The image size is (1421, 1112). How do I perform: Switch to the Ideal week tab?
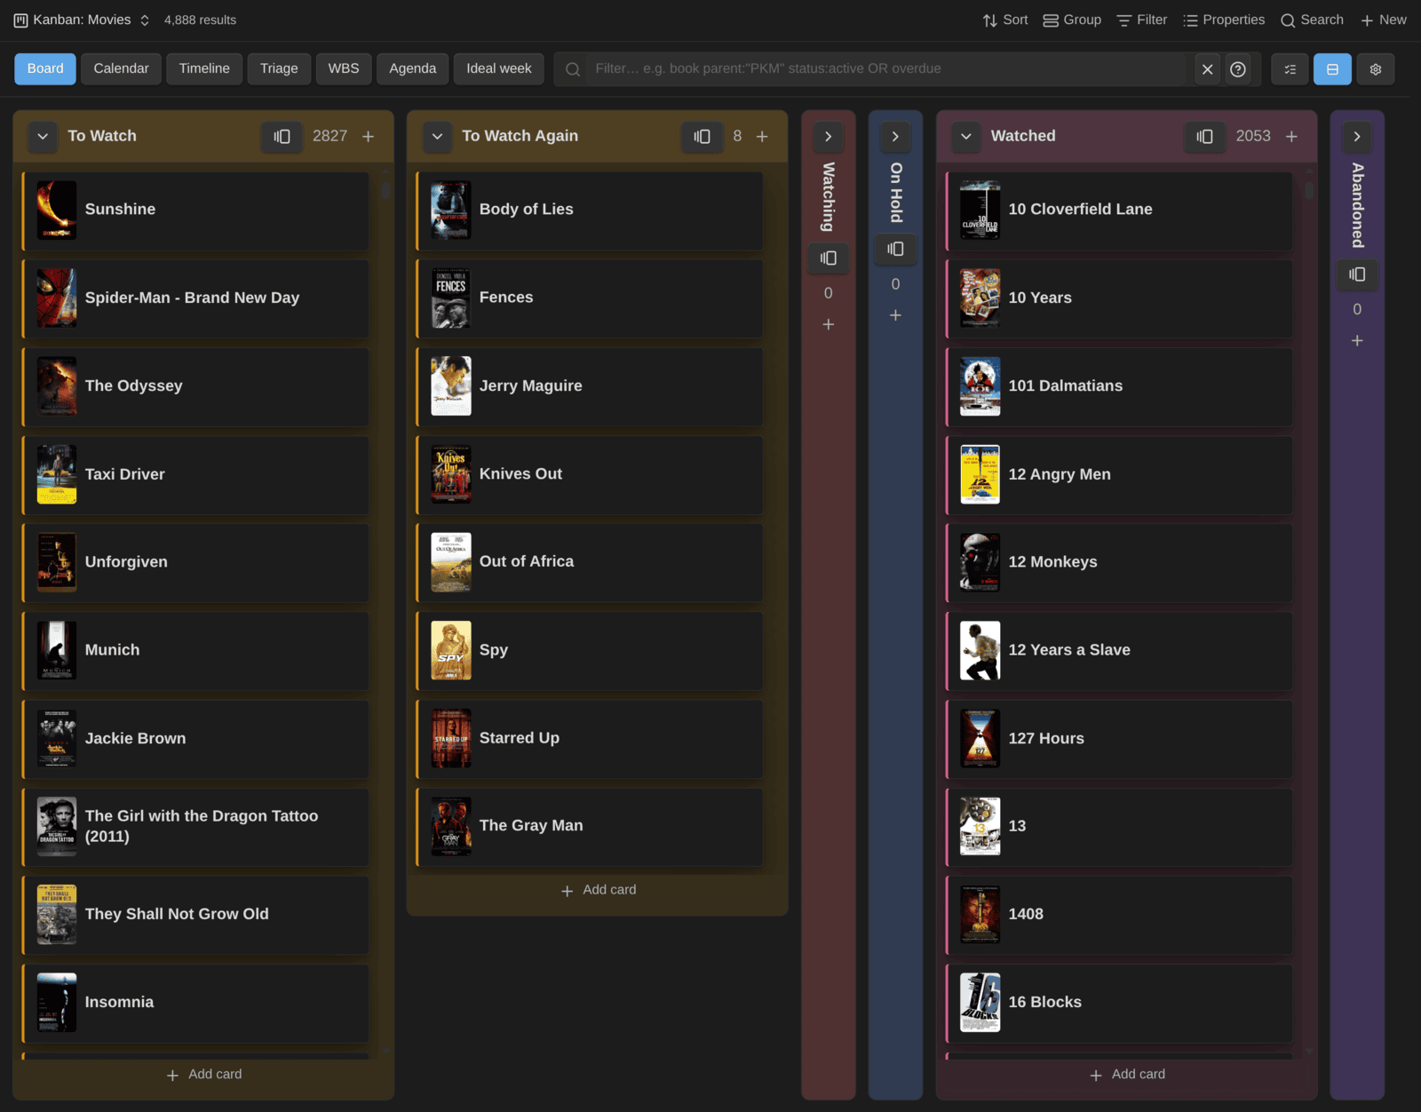pyautogui.click(x=499, y=68)
